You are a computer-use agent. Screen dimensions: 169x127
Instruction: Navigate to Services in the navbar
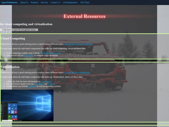pos(44,3)
